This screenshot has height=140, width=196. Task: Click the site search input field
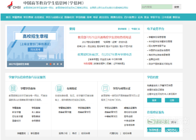click(x=157, y=7)
